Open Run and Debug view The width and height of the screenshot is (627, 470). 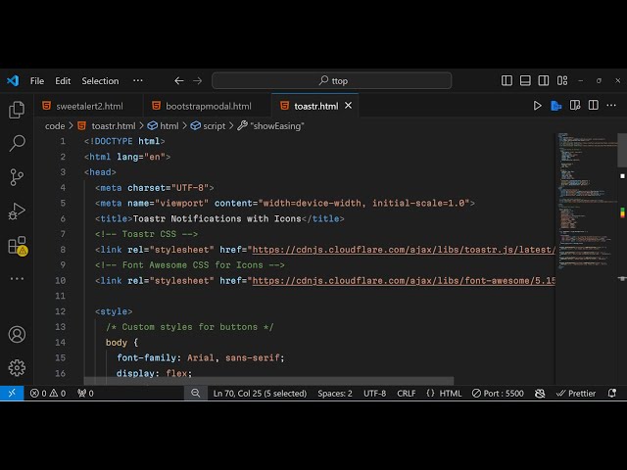pyautogui.click(x=17, y=211)
